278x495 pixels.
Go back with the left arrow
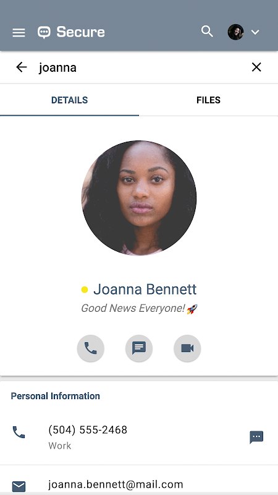[x=22, y=67]
